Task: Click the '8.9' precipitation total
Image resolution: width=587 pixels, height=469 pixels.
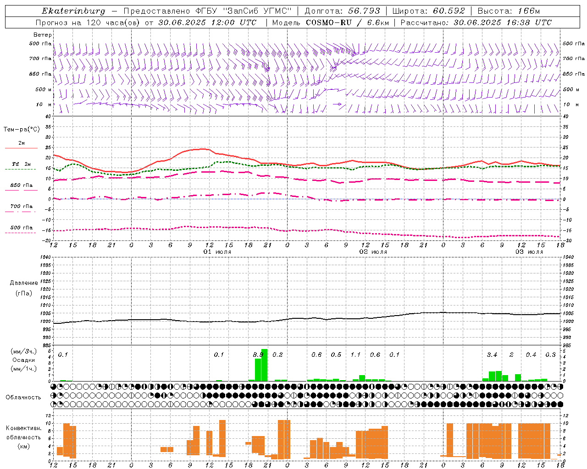Action: point(258,354)
